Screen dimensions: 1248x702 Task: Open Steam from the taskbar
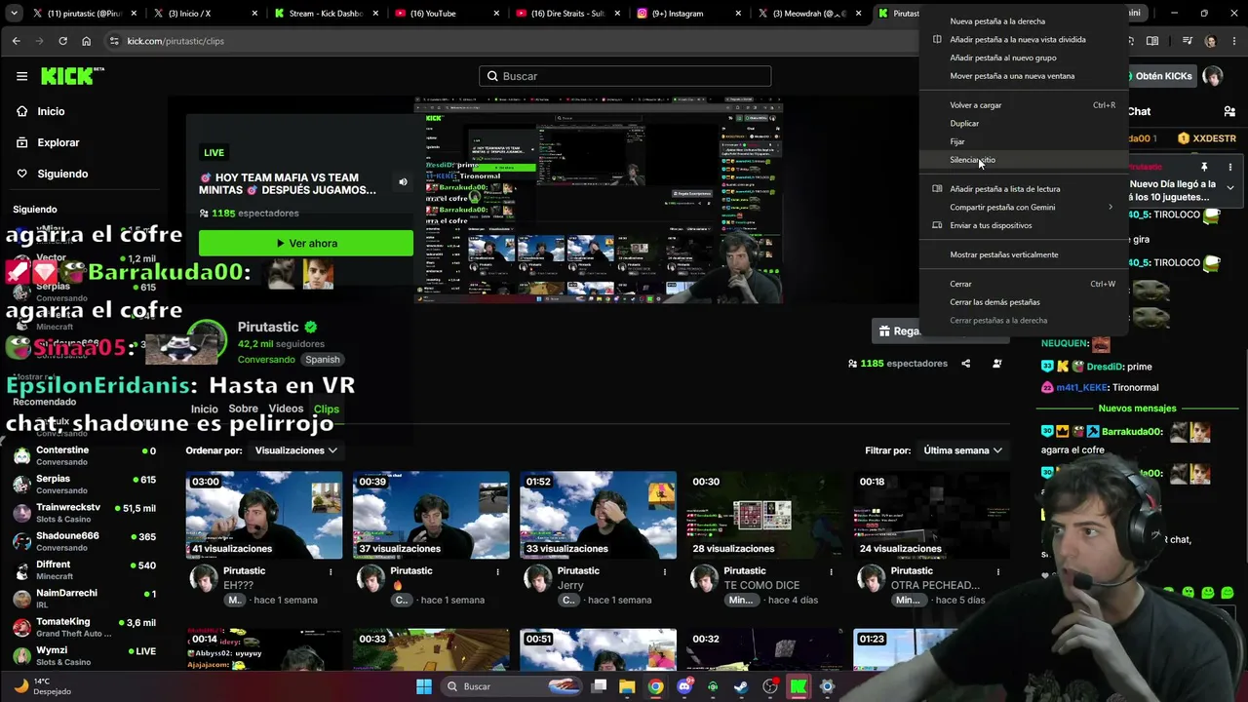[x=741, y=686]
